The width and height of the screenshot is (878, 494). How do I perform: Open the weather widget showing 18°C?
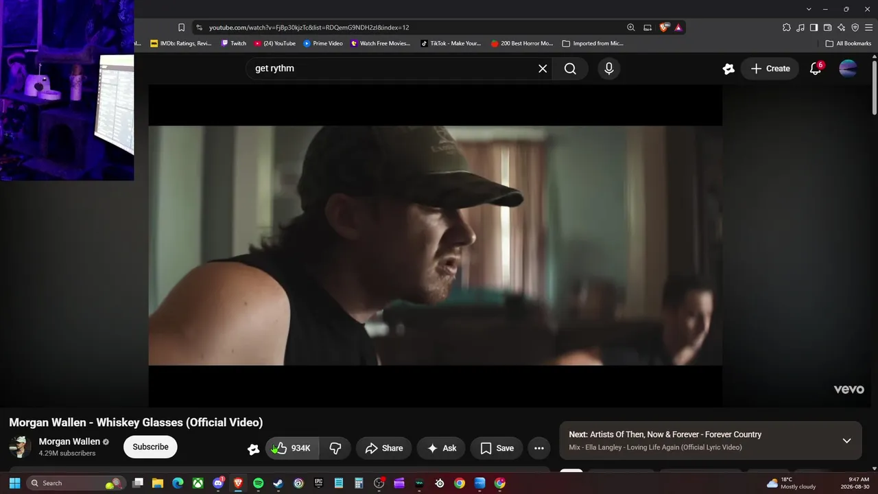(791, 483)
